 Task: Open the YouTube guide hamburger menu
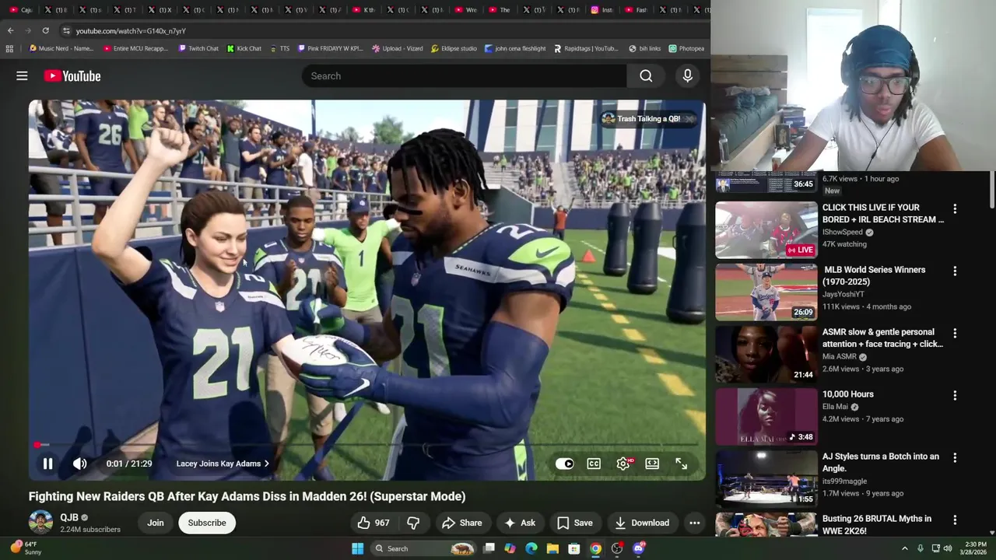coord(22,75)
